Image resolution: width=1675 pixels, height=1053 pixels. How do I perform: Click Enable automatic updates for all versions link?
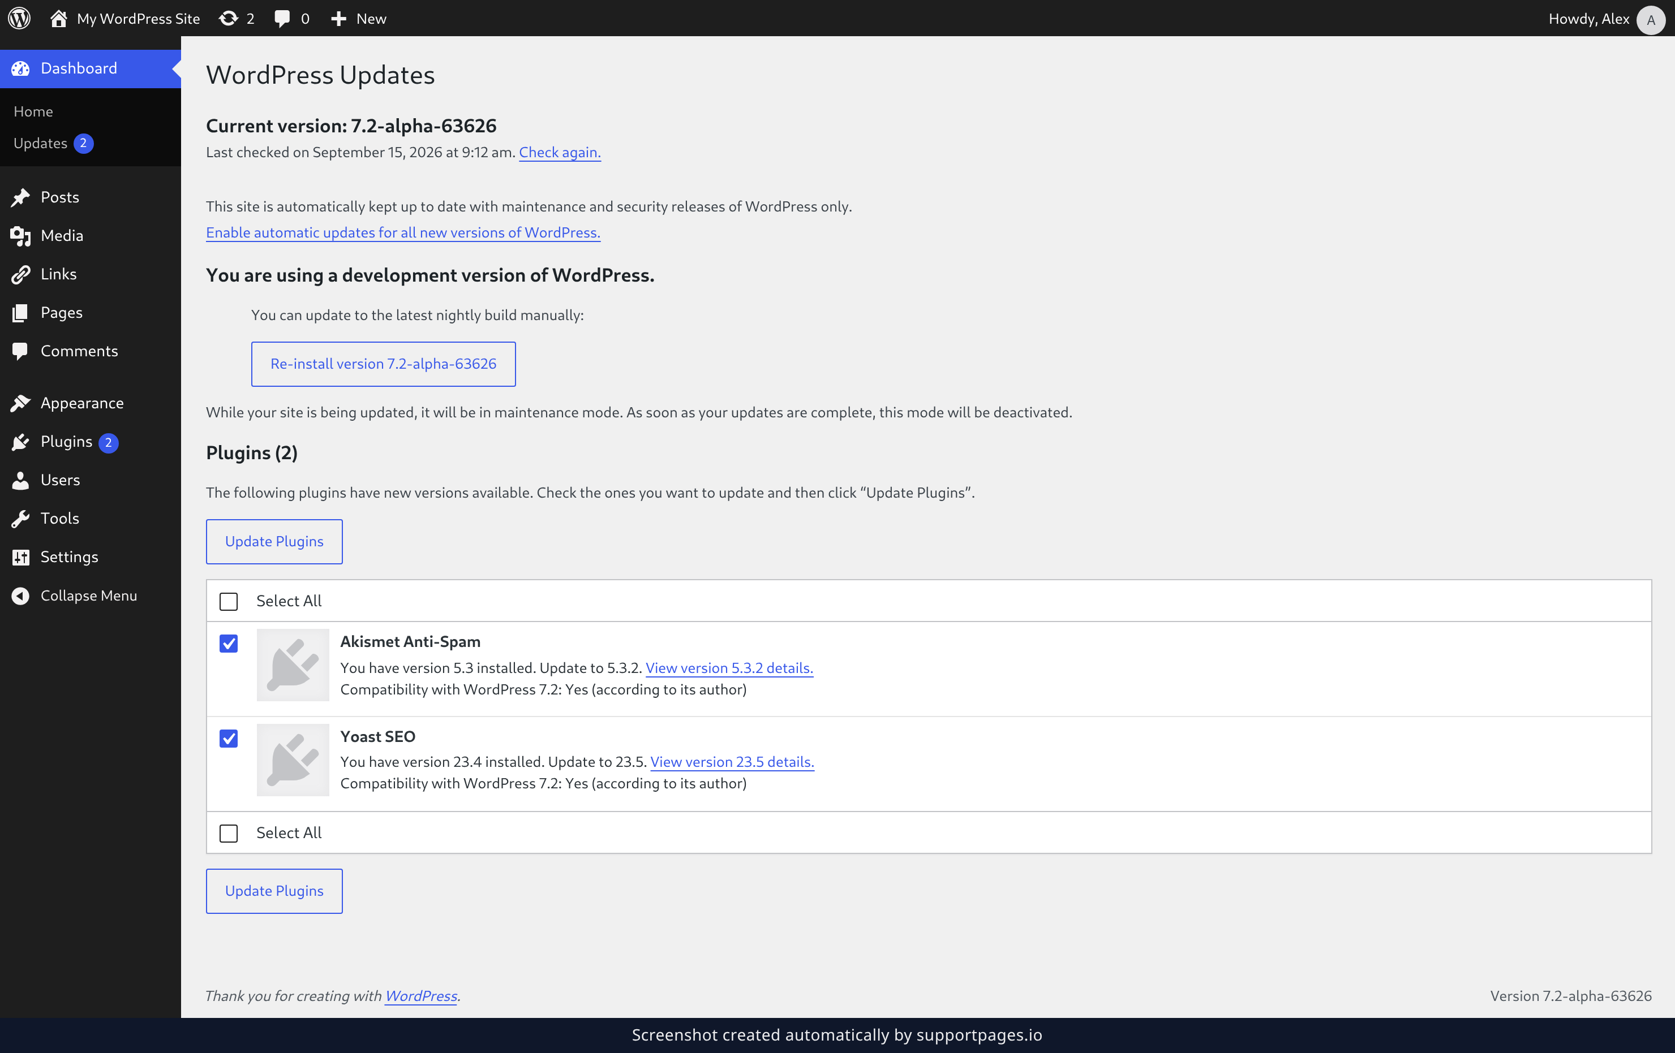point(403,232)
